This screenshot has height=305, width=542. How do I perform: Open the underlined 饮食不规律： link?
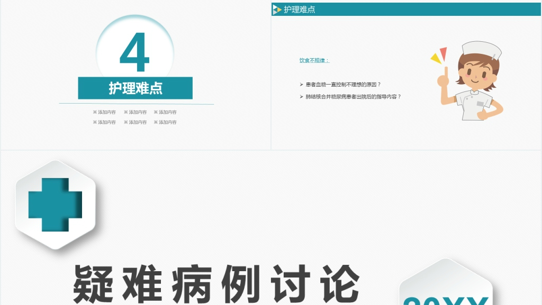click(x=314, y=60)
